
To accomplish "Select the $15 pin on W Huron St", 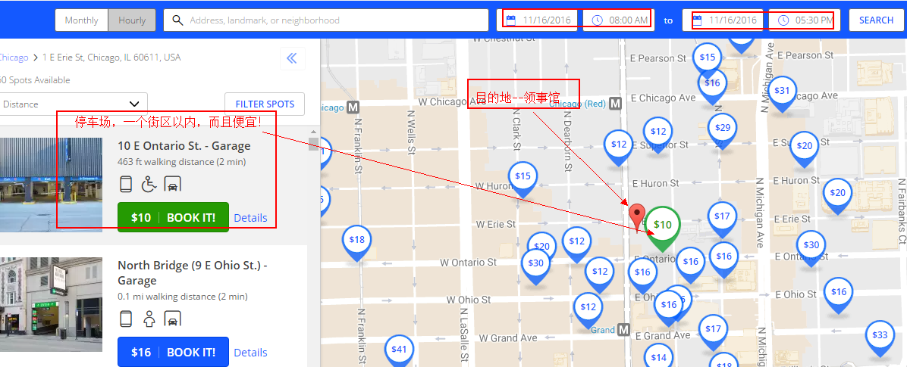I will [x=523, y=178].
